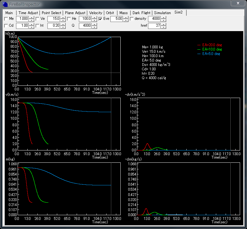The image size is (247, 229).
Task: Open the Dark Flight tab
Action: [x=141, y=13]
